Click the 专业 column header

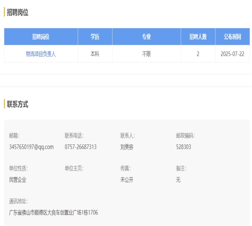pyautogui.click(x=147, y=37)
